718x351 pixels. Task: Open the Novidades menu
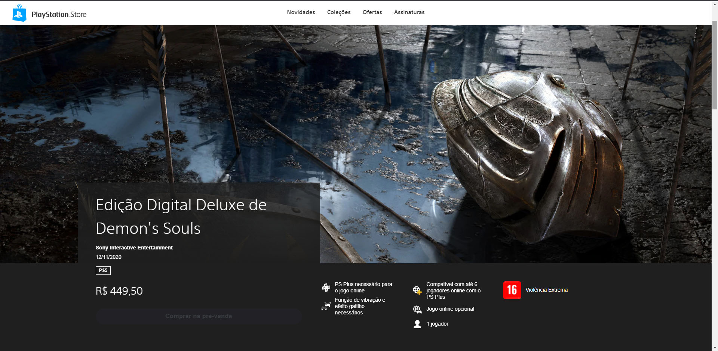[x=301, y=12]
